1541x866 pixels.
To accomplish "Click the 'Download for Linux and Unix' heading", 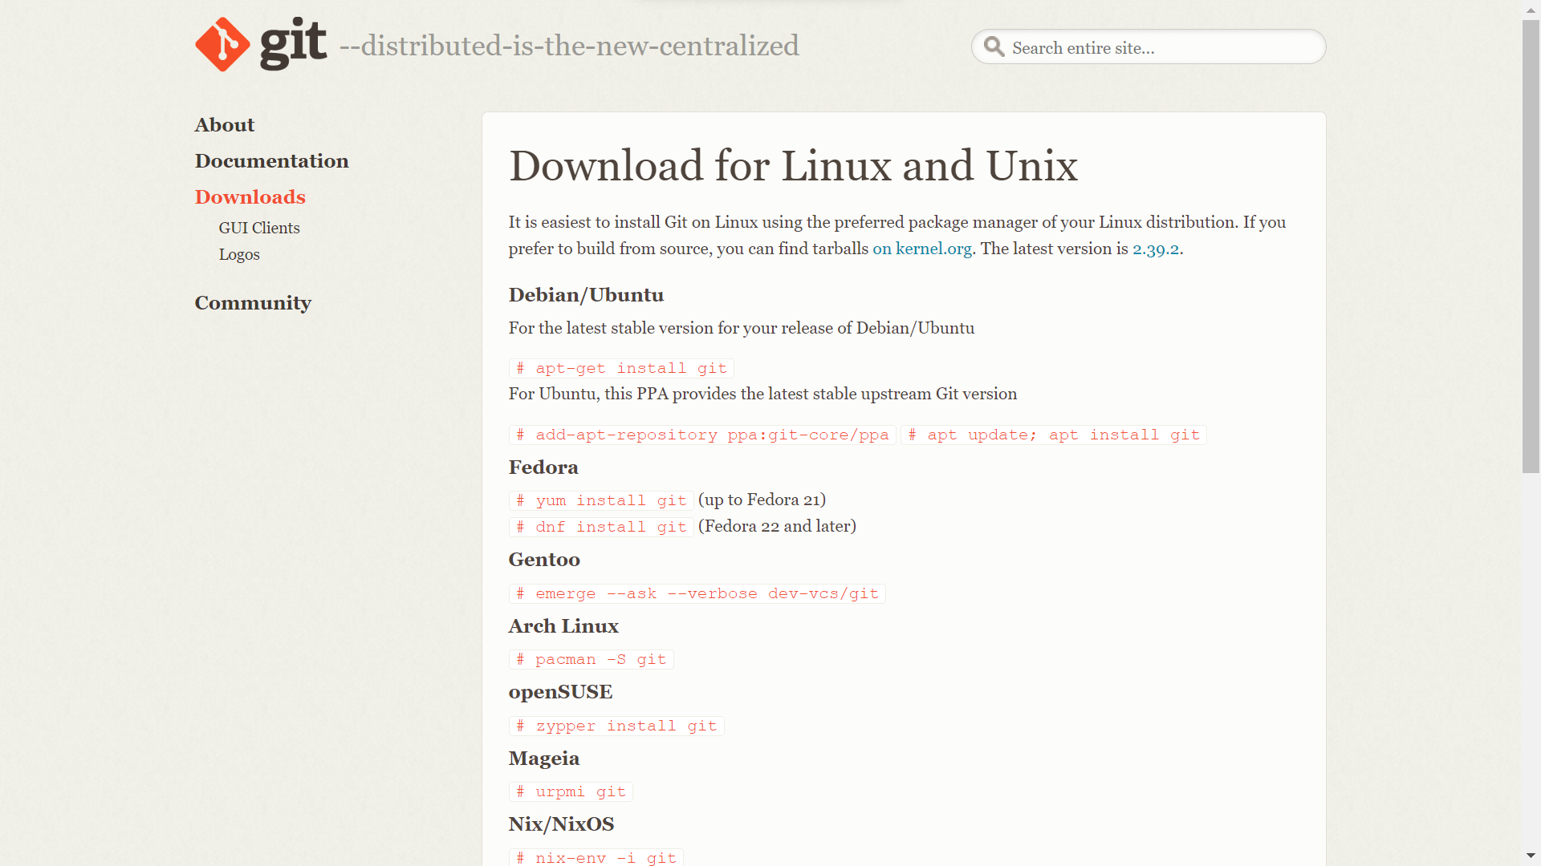I will pyautogui.click(x=793, y=166).
